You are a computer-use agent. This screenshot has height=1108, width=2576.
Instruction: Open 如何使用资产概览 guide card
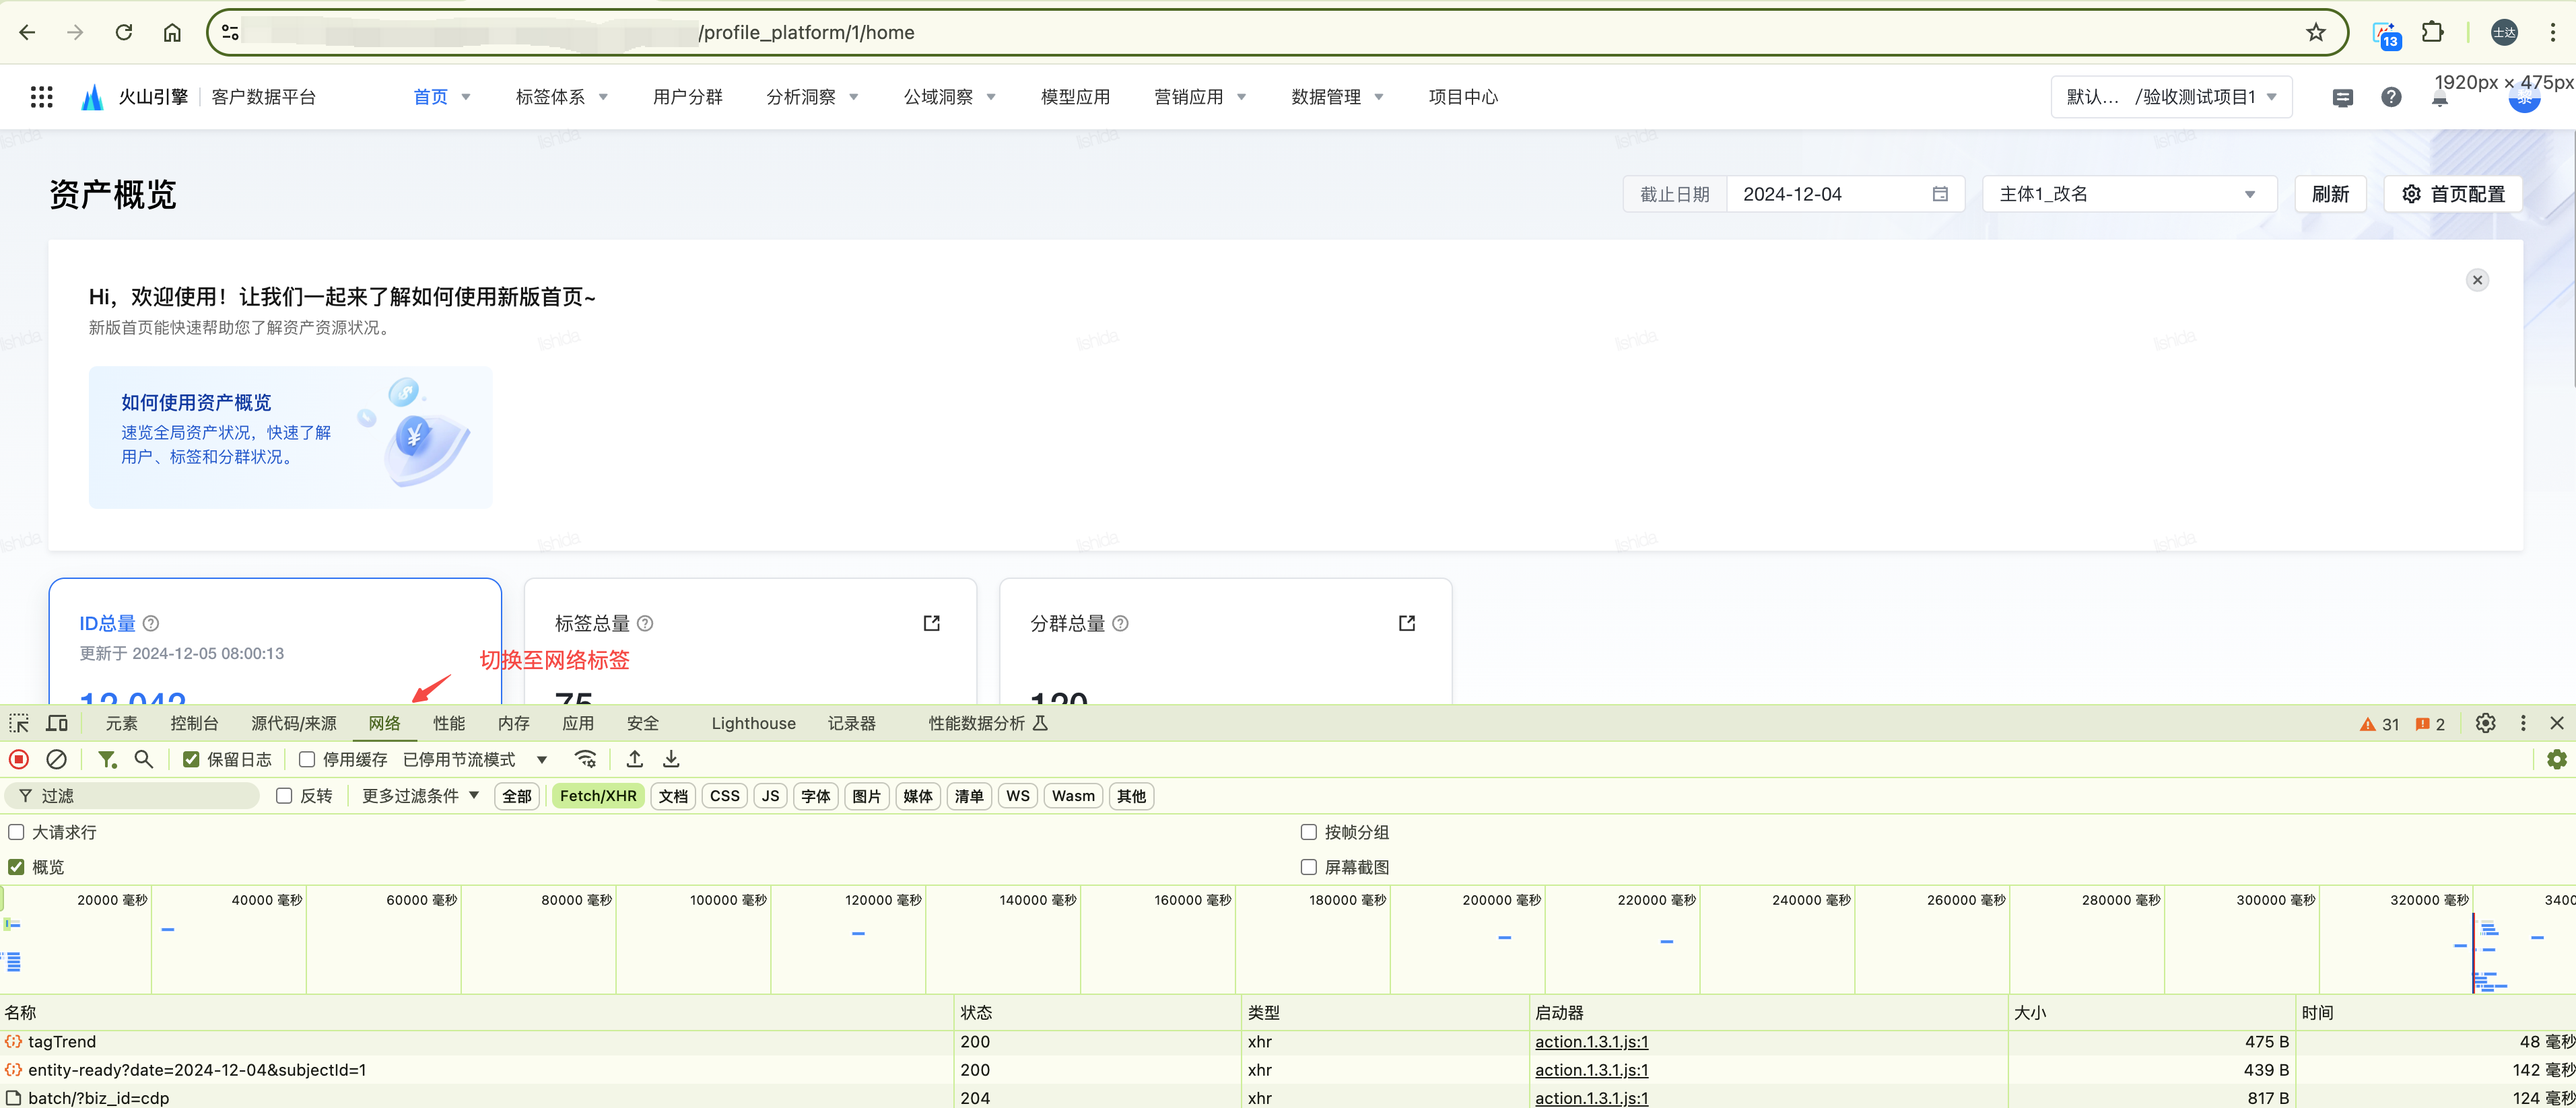[x=290, y=437]
